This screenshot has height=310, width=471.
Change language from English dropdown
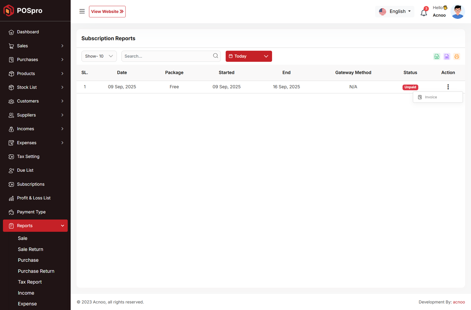pos(395,11)
